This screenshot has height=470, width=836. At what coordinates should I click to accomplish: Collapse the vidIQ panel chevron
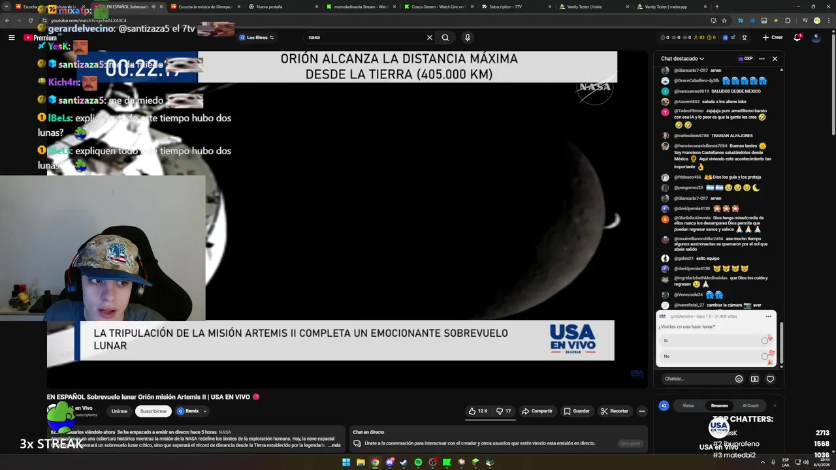pyautogui.click(x=775, y=405)
